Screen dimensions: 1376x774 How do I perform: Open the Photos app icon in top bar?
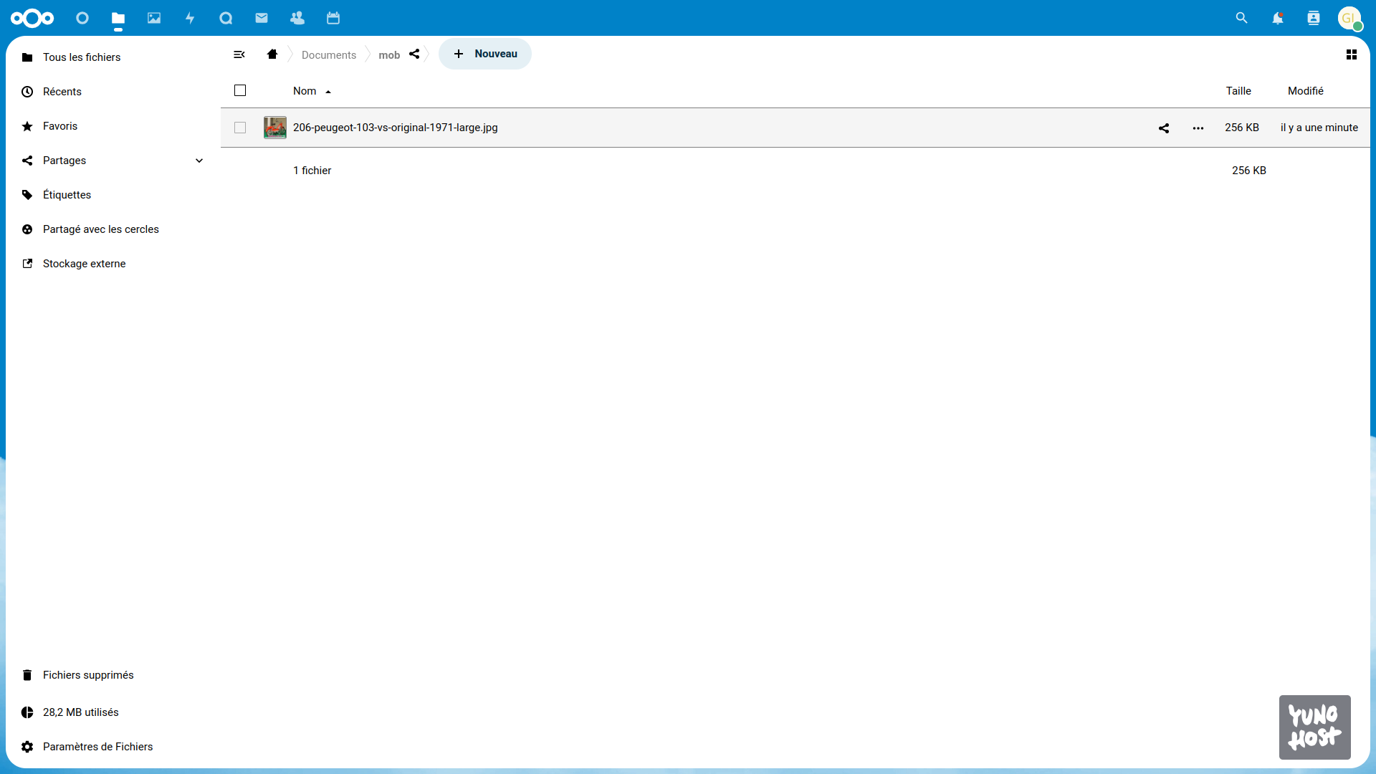click(x=154, y=18)
